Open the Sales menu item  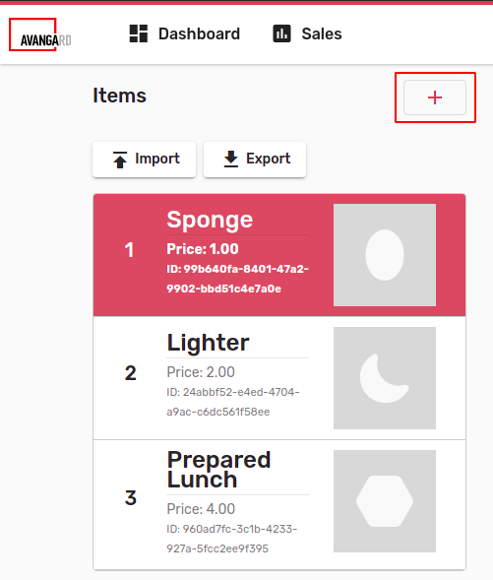(307, 33)
